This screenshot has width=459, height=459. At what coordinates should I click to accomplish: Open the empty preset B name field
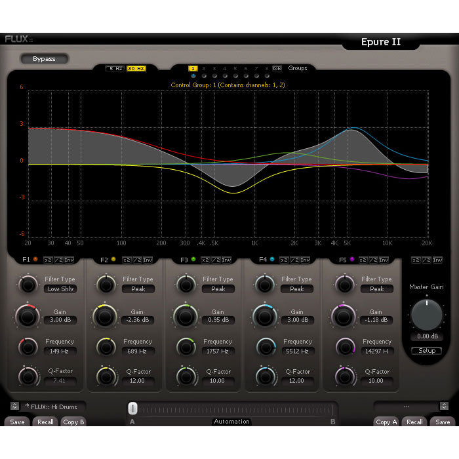point(407,407)
